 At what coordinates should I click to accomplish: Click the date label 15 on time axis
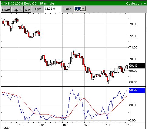(x=42, y=125)
